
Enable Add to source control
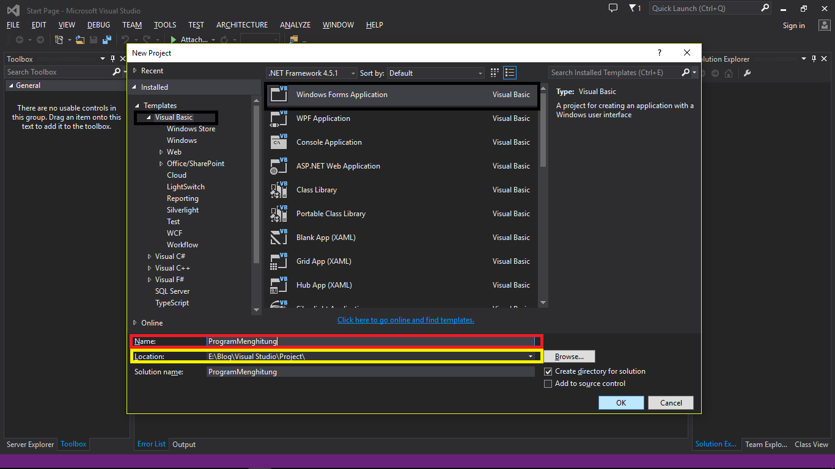(548, 384)
